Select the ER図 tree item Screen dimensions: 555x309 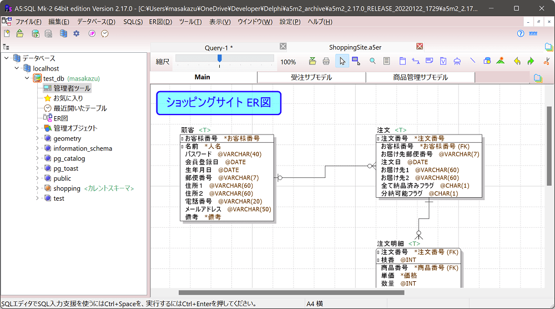coord(60,118)
